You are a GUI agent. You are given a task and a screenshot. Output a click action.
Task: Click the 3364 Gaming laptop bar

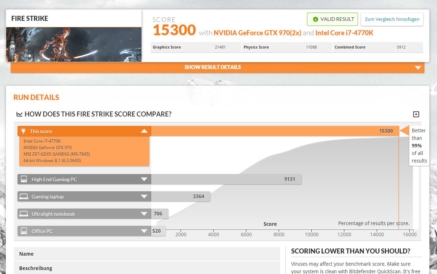click(181, 196)
